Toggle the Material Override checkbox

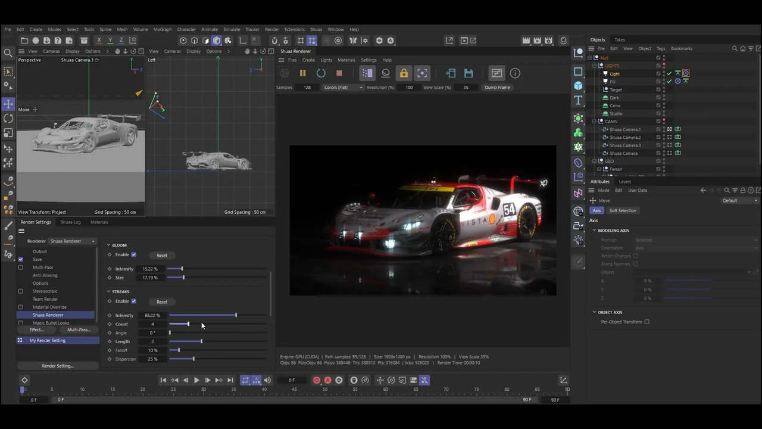coord(21,307)
